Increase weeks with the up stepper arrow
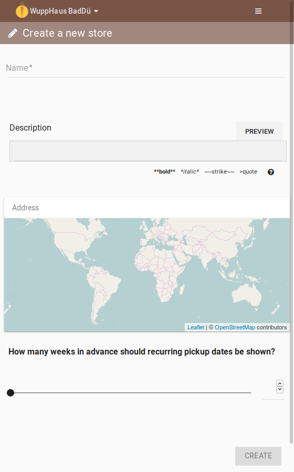Image resolution: width=294 pixels, height=472 pixels. click(x=279, y=383)
